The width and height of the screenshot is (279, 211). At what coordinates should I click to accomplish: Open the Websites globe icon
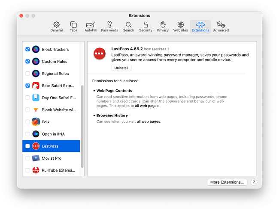pyautogui.click(x=180, y=24)
